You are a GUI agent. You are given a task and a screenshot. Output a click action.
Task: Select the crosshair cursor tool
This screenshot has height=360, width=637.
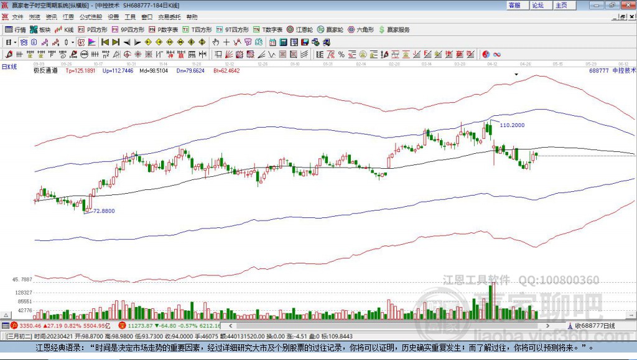click(x=226, y=42)
